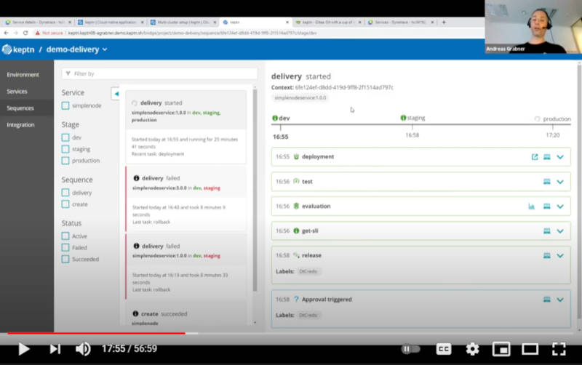Seek on the red video progress bar
The image size is (582, 365).
(96, 333)
